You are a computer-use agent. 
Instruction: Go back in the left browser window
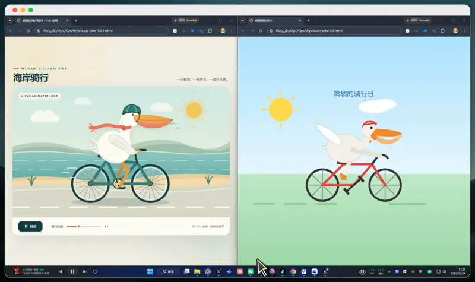(x=11, y=31)
